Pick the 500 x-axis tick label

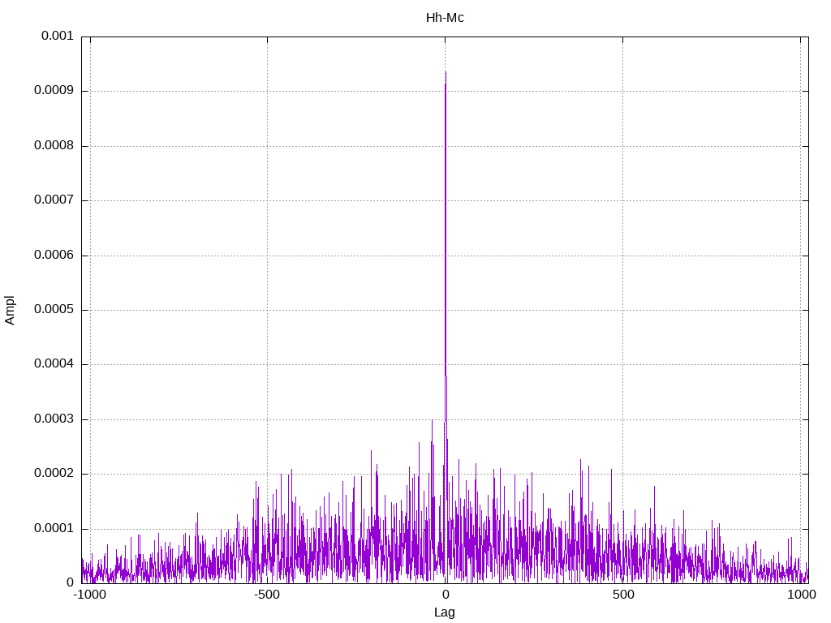622,595
